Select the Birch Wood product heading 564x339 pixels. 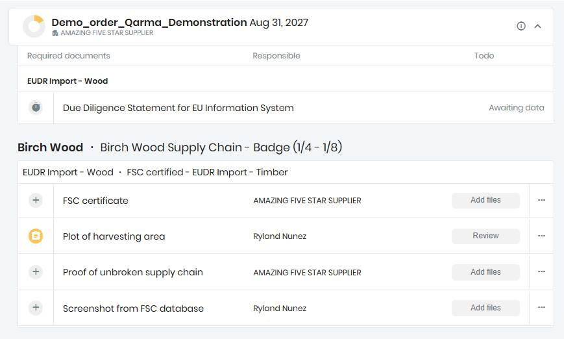coord(50,147)
